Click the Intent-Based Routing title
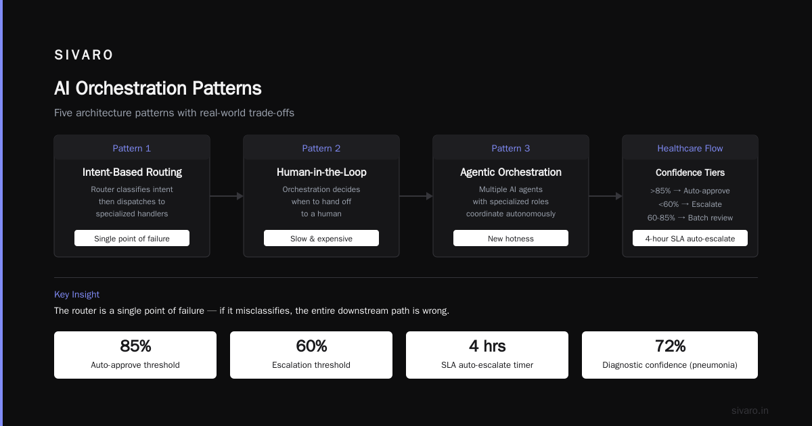 click(132, 172)
